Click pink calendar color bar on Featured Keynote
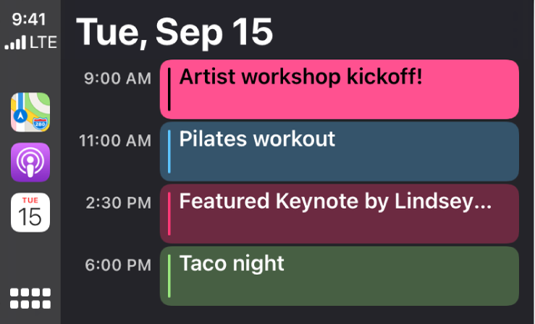This screenshot has height=324, width=535. coord(169,213)
